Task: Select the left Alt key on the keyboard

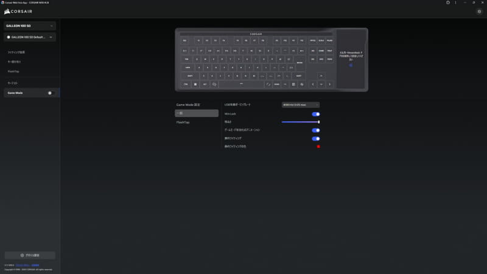Action: 205,84
